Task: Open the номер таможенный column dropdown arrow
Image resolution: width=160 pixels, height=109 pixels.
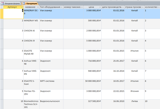Action: point(82,7)
